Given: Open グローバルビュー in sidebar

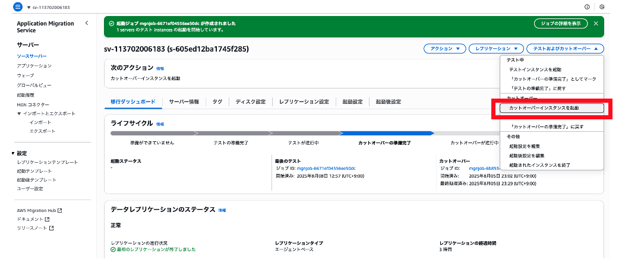Looking at the screenshot, I should 34,86.
